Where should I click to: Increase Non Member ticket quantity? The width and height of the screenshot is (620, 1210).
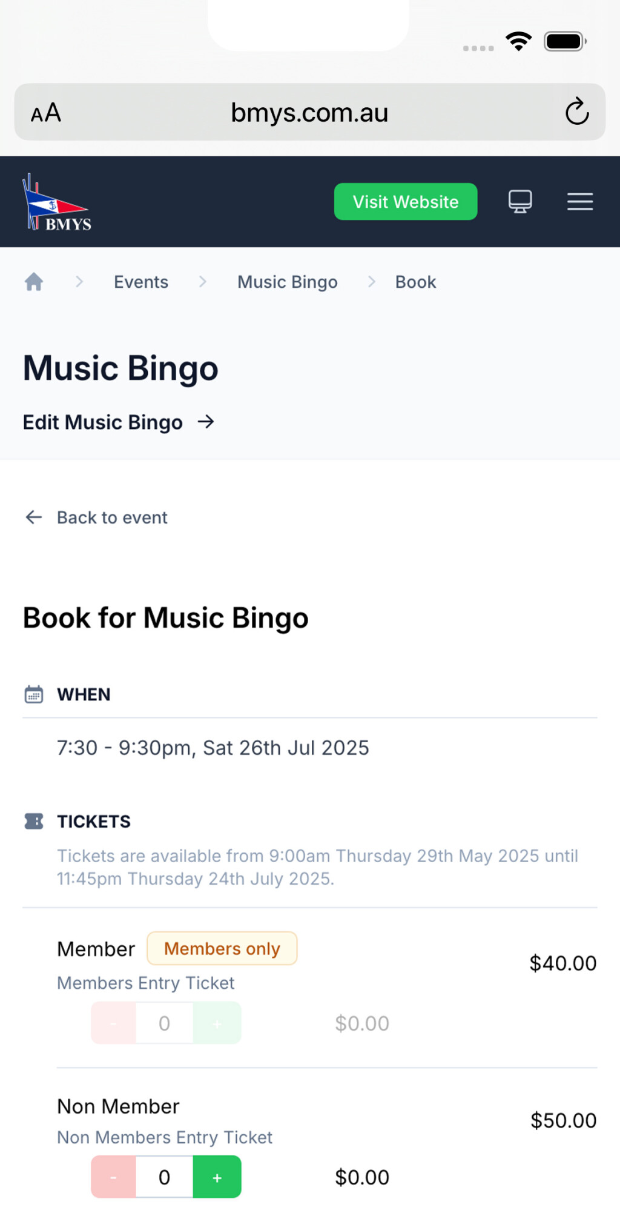[217, 1177]
